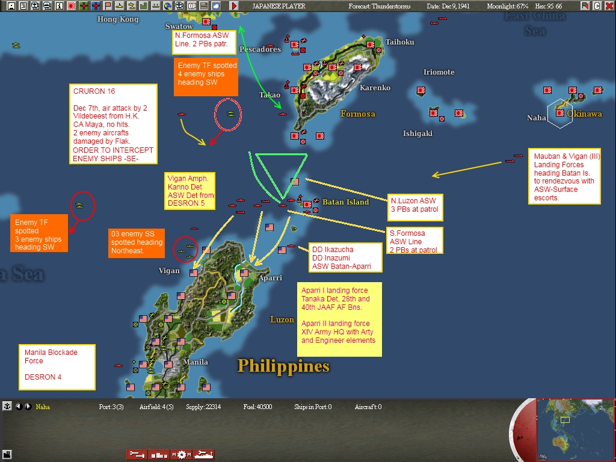Click the 'Airfield: 4(5)' readout

[x=156, y=407]
